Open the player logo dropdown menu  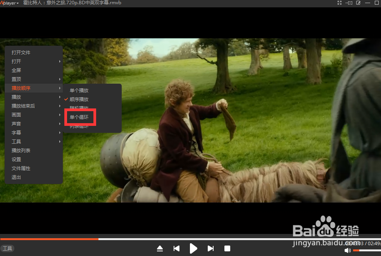[10, 3]
